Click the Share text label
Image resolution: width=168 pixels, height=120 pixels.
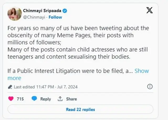[71, 99]
